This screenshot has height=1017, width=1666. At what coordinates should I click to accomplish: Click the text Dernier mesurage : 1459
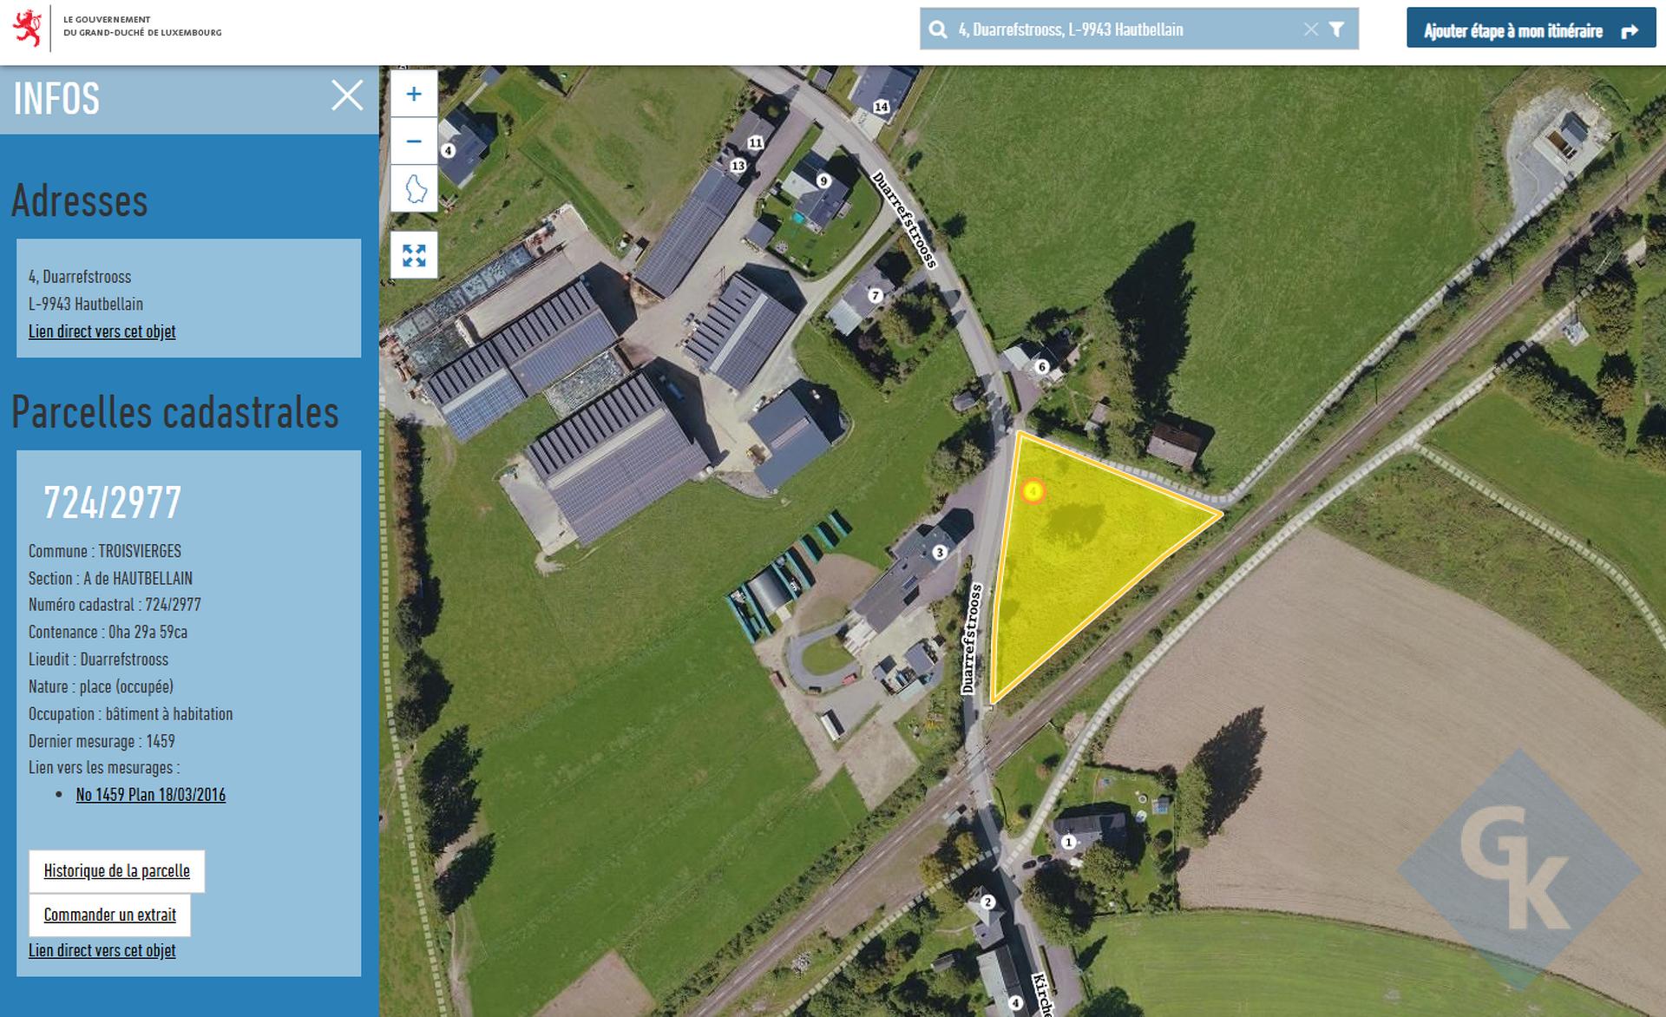[102, 742]
